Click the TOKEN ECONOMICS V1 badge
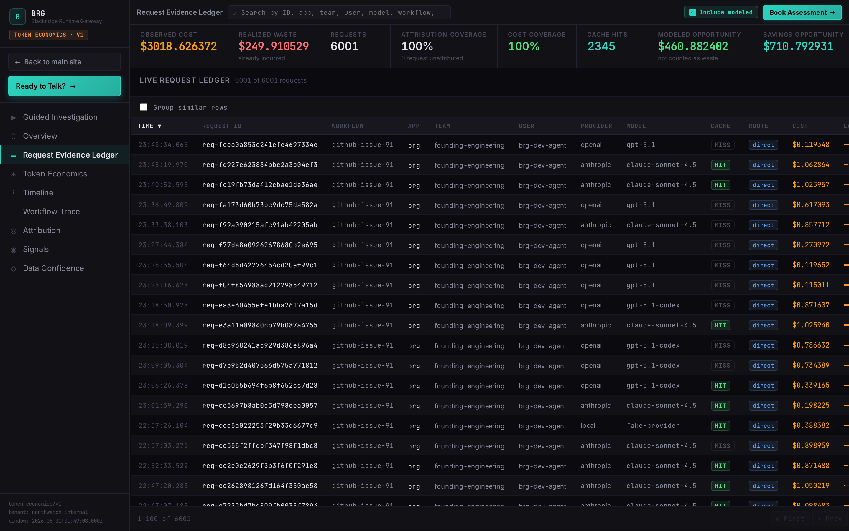Viewport: 849px width, 531px height. (49, 35)
